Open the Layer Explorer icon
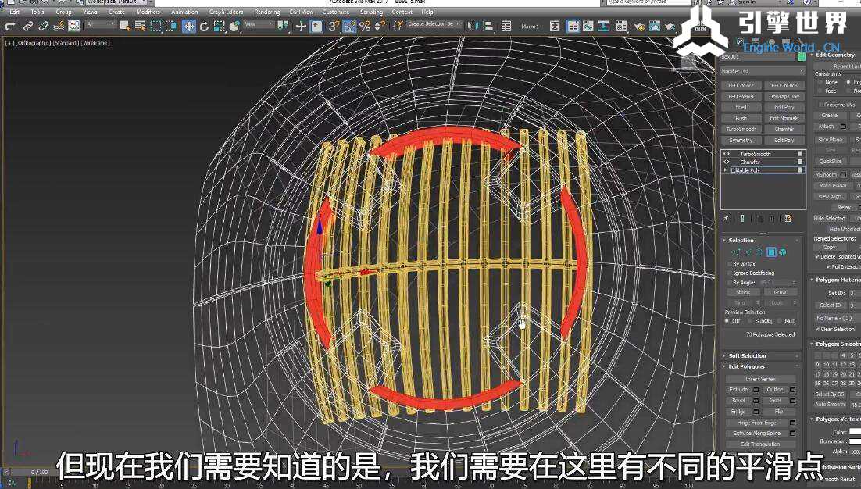This screenshot has width=861, height=489. click(556, 26)
